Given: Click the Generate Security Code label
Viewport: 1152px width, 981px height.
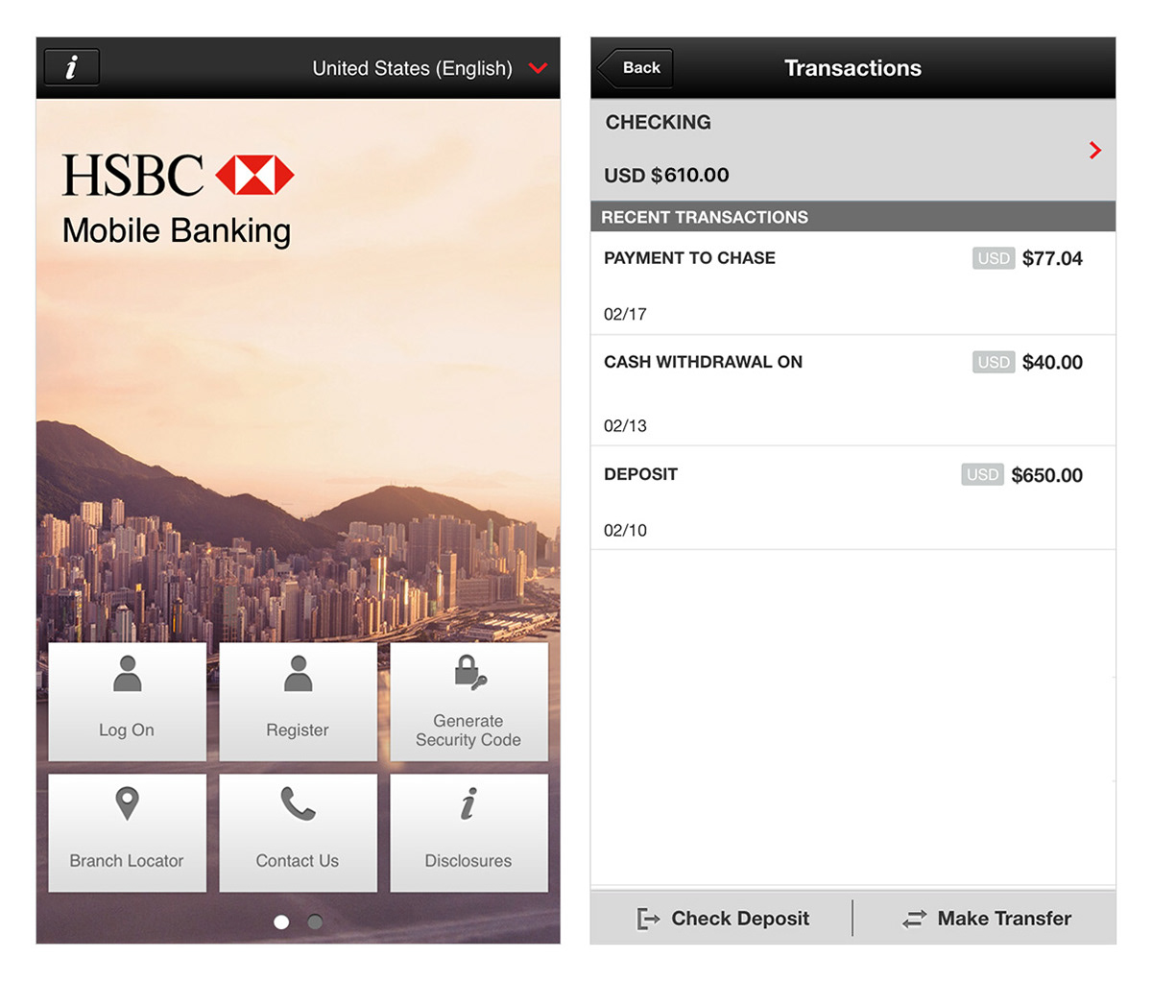Looking at the screenshot, I should tap(468, 730).
